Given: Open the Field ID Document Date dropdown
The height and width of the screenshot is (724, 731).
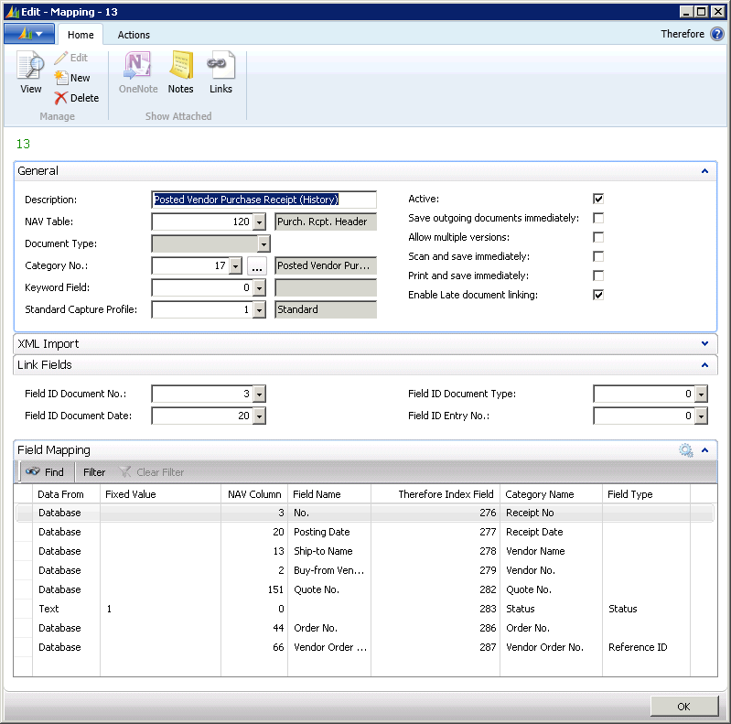Looking at the screenshot, I should point(259,416).
